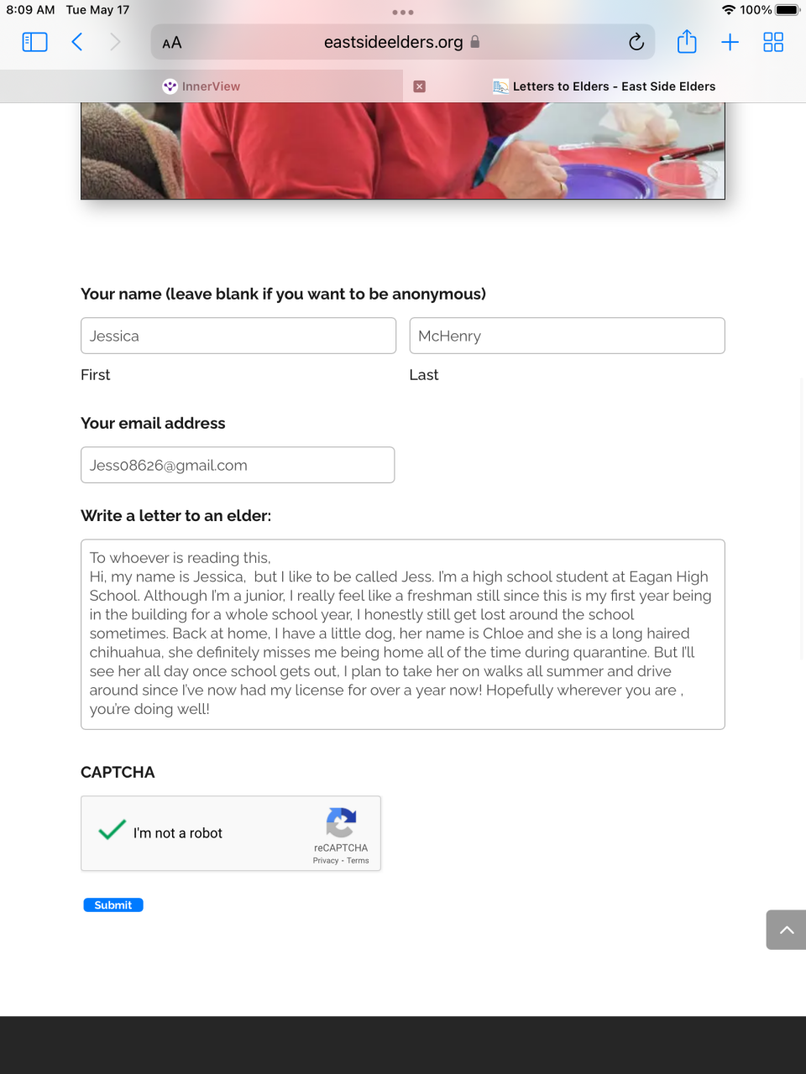This screenshot has width=806, height=1074.
Task: Tap the forward navigation arrow
Action: pos(115,42)
